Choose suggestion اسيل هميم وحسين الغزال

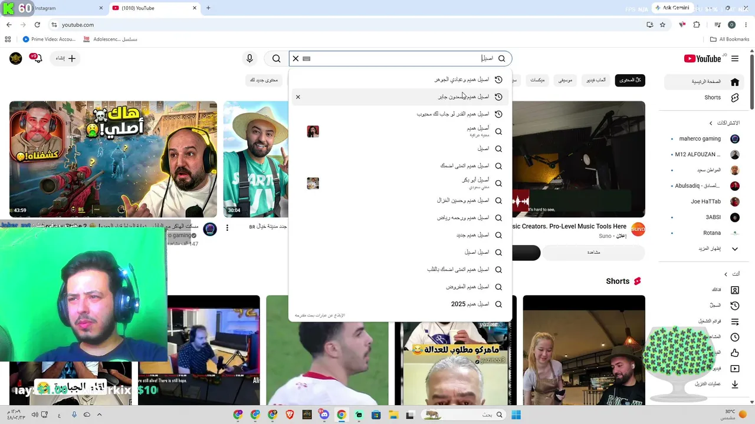pos(401,200)
